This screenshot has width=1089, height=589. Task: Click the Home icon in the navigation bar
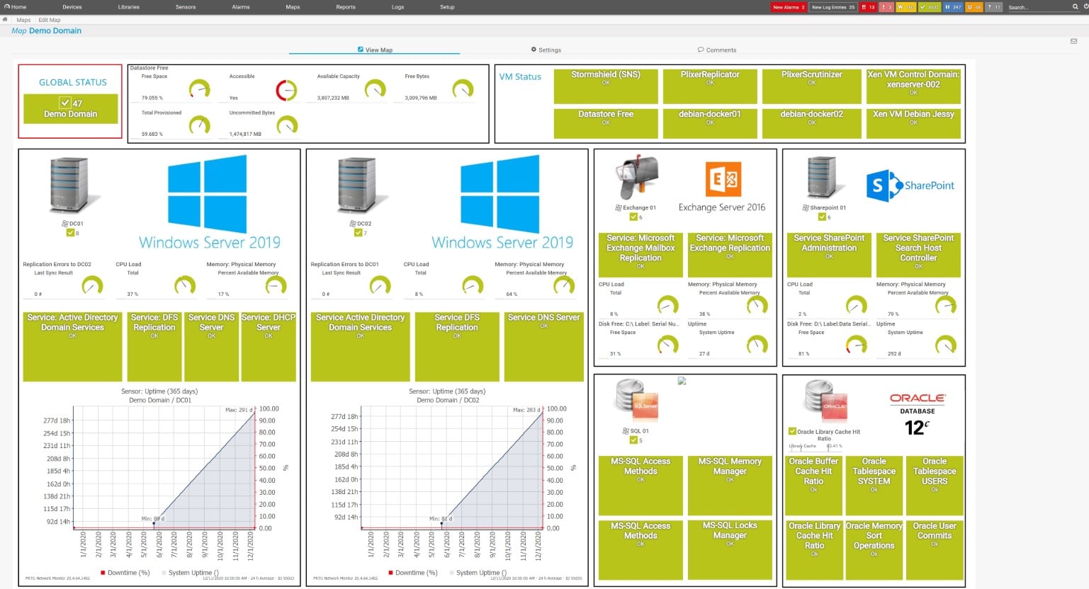coord(6,7)
